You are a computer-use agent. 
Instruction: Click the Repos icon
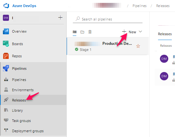[6, 56]
